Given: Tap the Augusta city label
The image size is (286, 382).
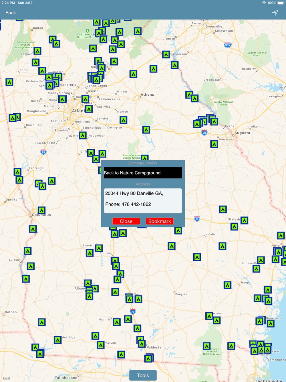Looking at the screenshot, I should [x=242, y=133].
